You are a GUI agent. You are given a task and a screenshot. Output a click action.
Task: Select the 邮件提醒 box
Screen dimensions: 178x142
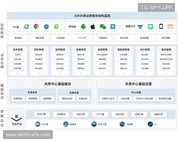(166, 38)
